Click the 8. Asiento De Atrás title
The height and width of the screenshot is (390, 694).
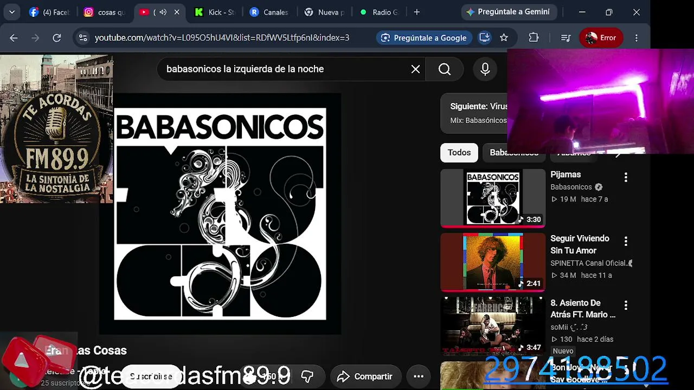tap(583, 309)
